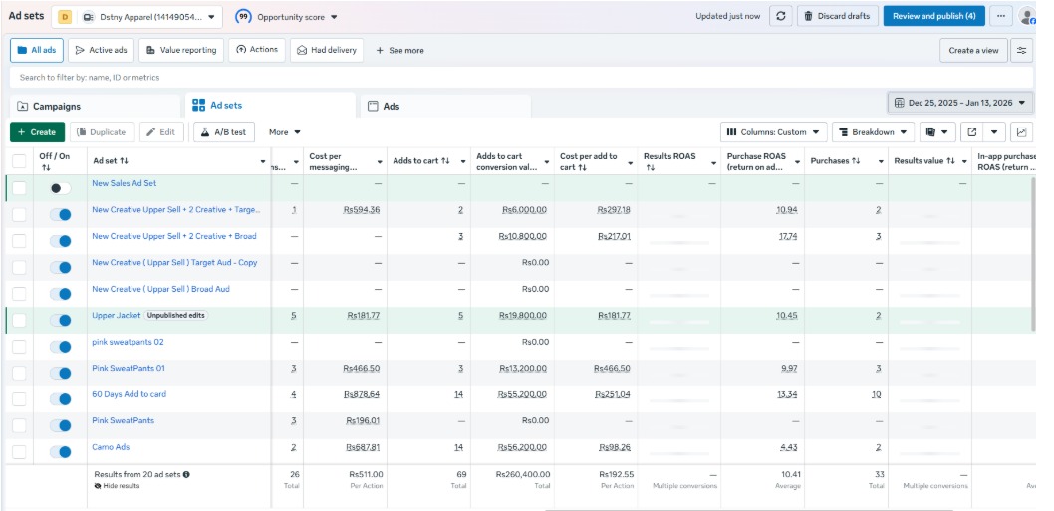Check the box for Pink SweatPants 01 row
The width and height of the screenshot is (1054, 511).
pyautogui.click(x=20, y=373)
